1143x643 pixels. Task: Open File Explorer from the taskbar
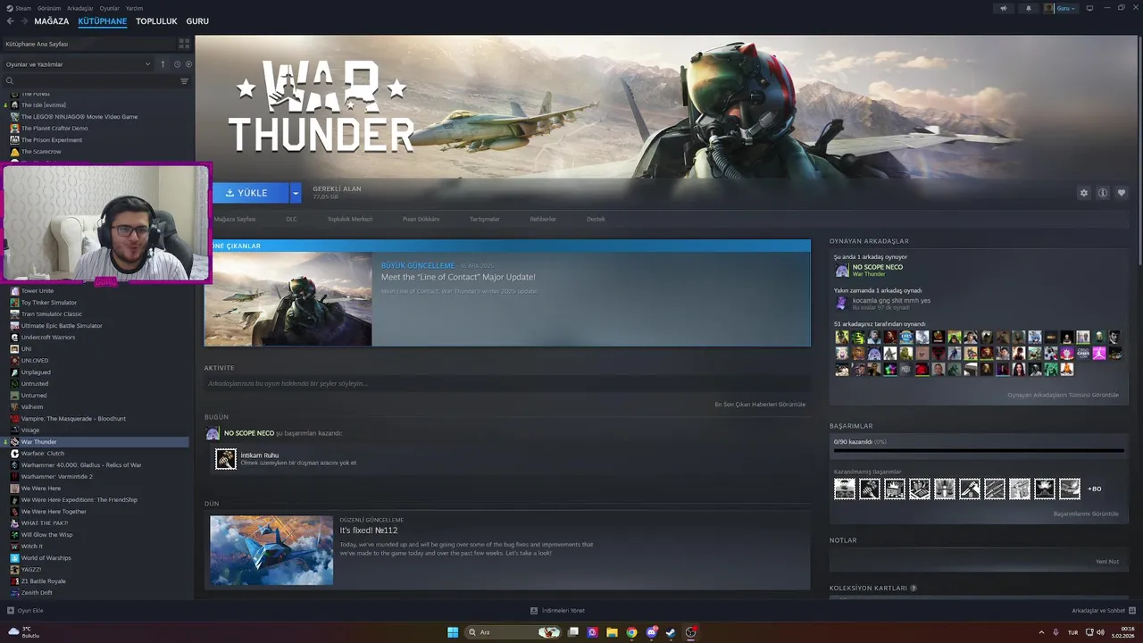tap(612, 632)
